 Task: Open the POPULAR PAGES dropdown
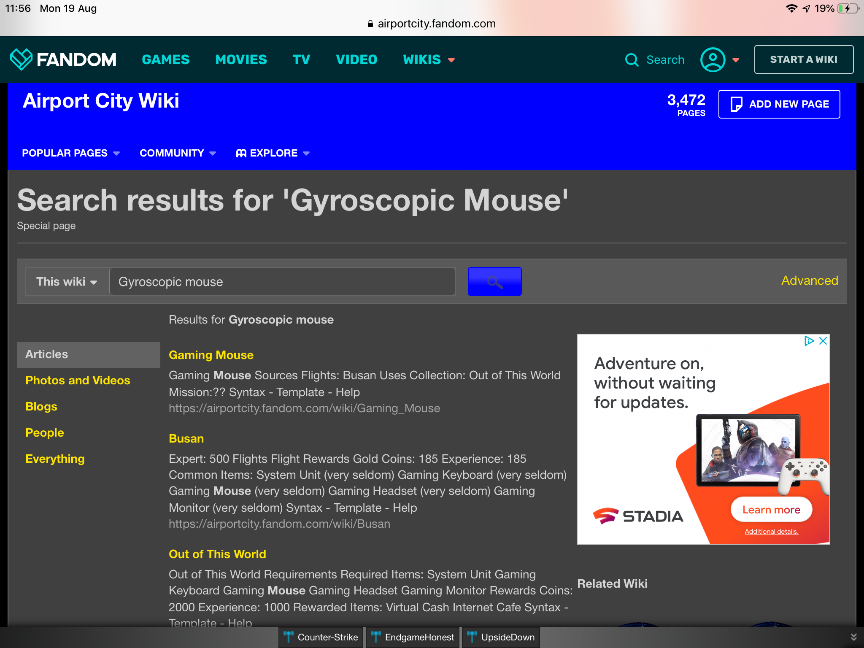click(71, 153)
